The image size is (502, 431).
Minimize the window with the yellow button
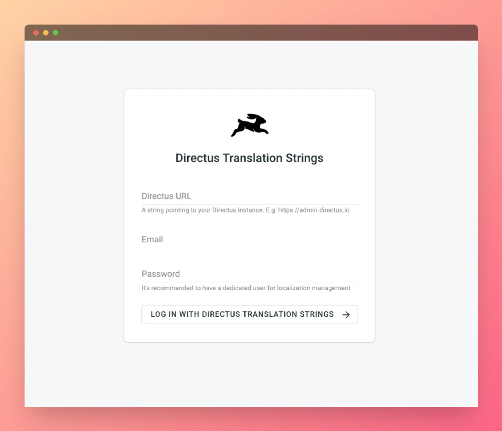tap(46, 33)
